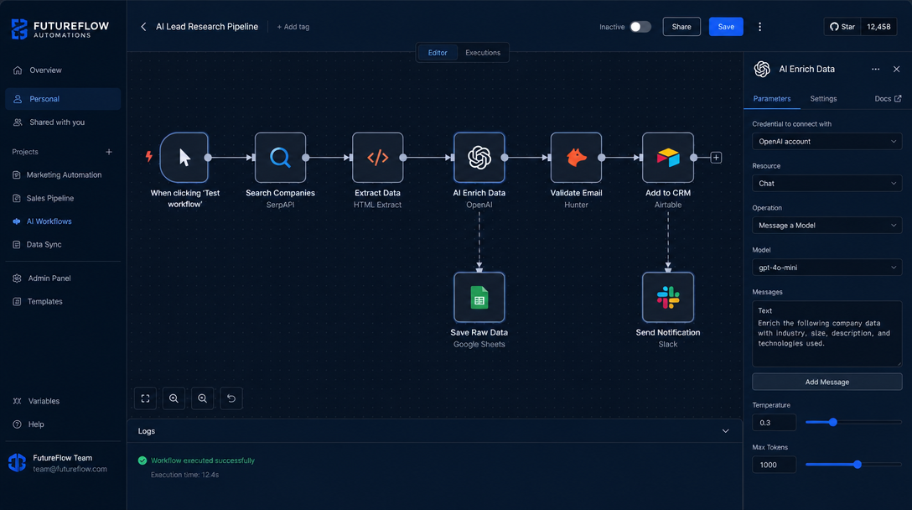Click 'Workflow executed successfully' log entry
912x510 pixels.
point(202,461)
